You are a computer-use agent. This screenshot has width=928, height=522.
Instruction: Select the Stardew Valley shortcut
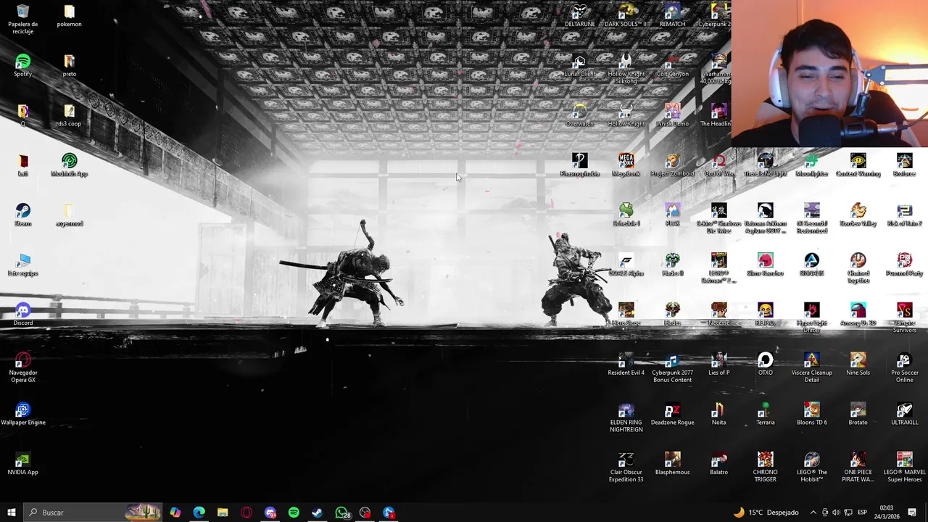pos(858,215)
